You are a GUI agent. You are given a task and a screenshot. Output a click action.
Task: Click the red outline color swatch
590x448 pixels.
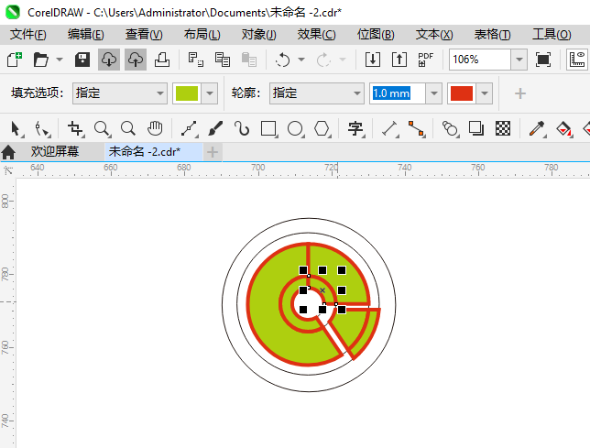tap(462, 93)
